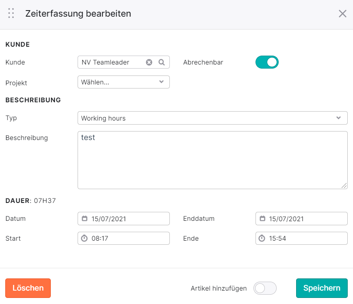Image resolution: width=353 pixels, height=304 pixels.
Task: Click the Löschen button
Action: [x=28, y=288]
